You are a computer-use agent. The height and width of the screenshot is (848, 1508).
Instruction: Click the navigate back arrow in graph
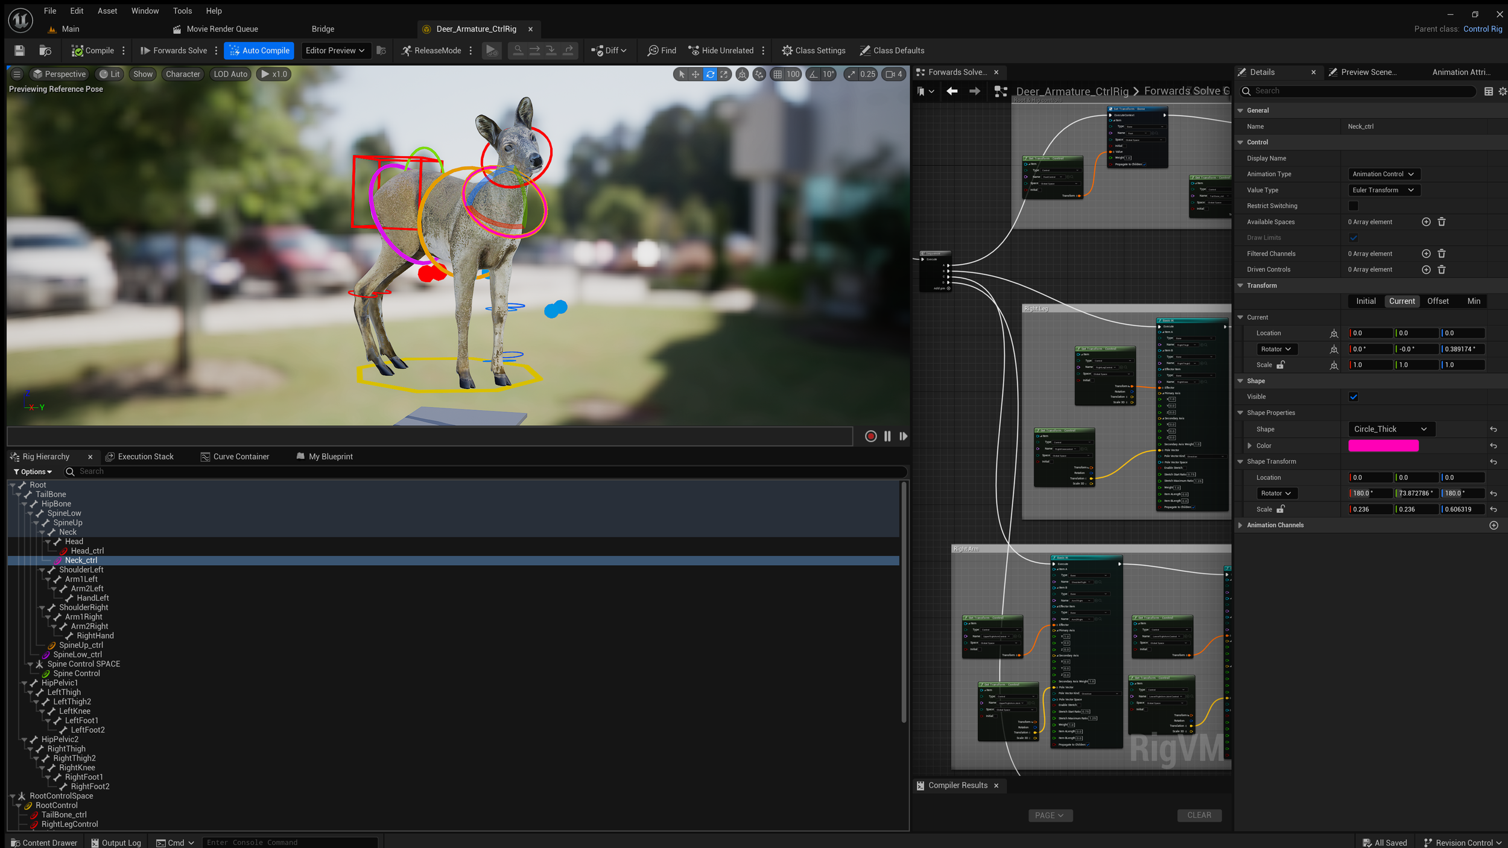click(952, 91)
